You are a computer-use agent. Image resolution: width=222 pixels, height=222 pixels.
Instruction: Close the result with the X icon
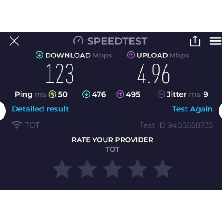(14, 41)
